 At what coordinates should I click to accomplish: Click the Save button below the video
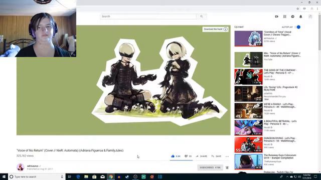tap(216, 156)
